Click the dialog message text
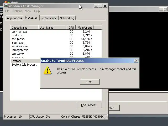 pos(96,71)
